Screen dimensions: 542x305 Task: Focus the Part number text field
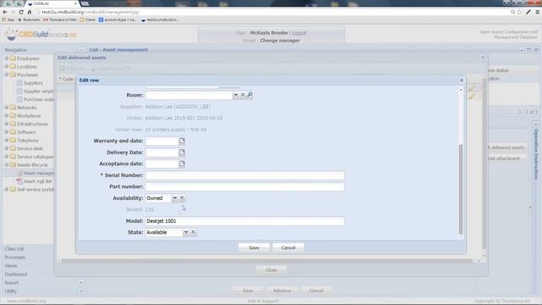245,186
